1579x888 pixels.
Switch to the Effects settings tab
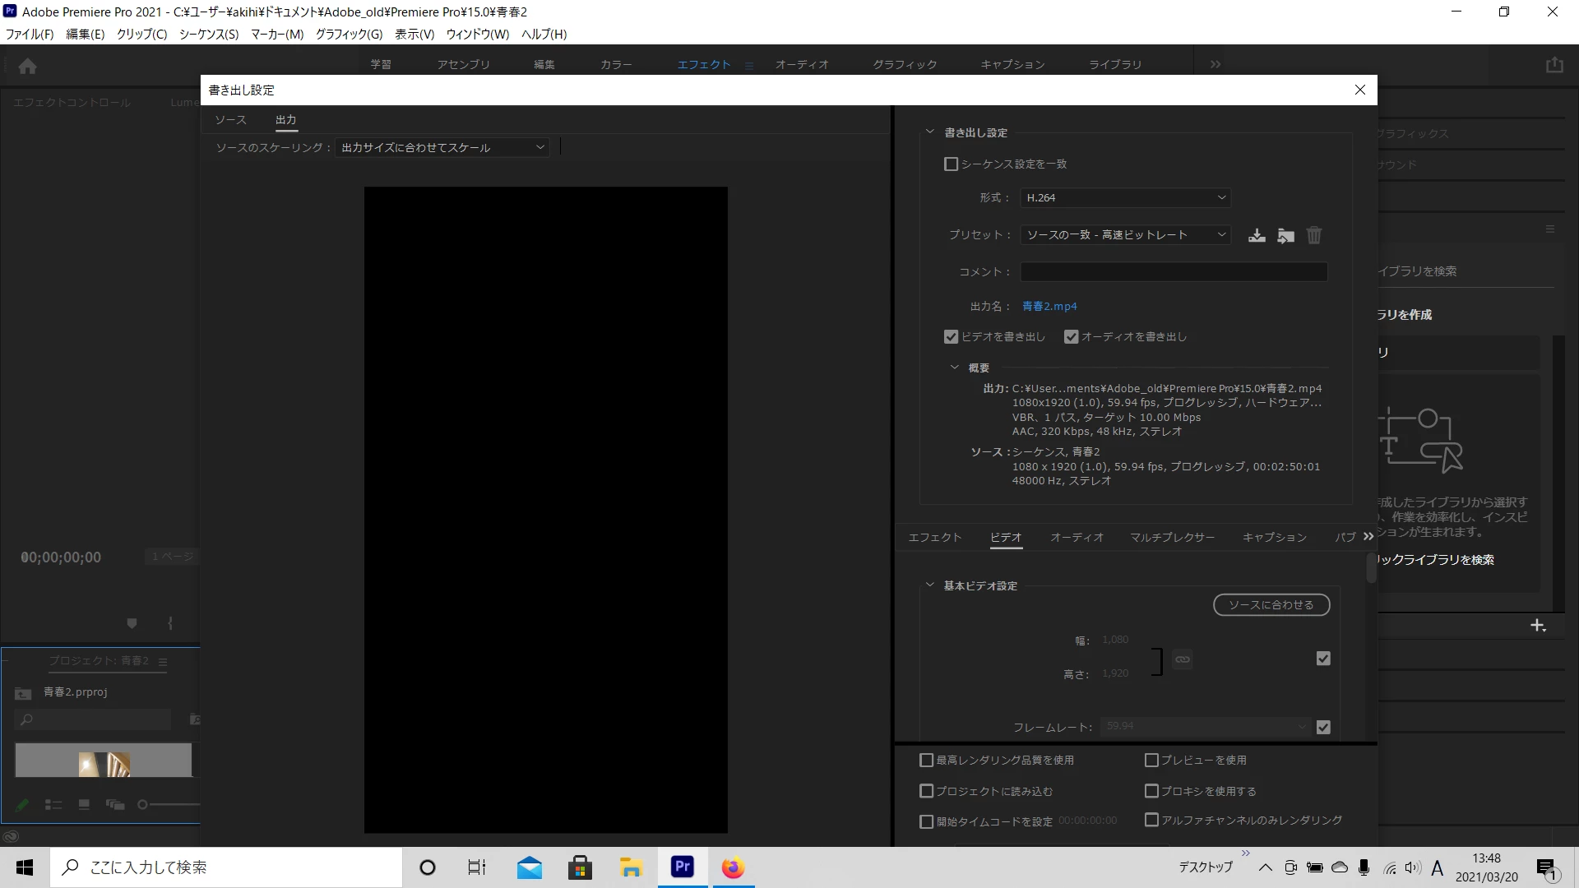(x=934, y=537)
